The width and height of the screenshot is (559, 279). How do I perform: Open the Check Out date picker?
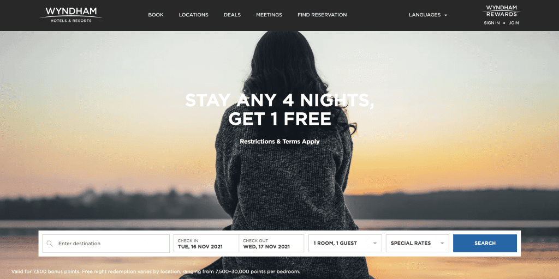click(x=271, y=244)
